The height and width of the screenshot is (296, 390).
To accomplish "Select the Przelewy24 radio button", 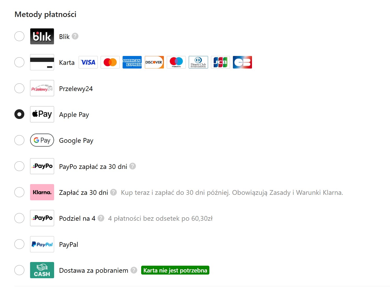I will point(19,88).
